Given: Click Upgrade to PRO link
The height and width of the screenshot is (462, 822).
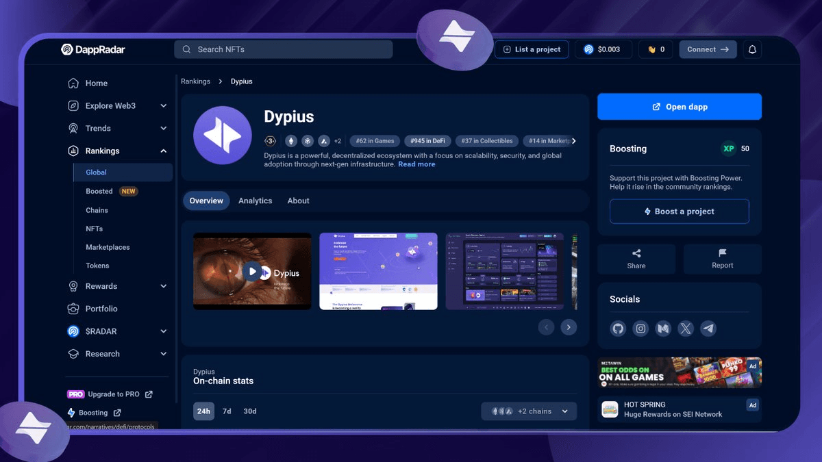Looking at the screenshot, I should (x=110, y=394).
